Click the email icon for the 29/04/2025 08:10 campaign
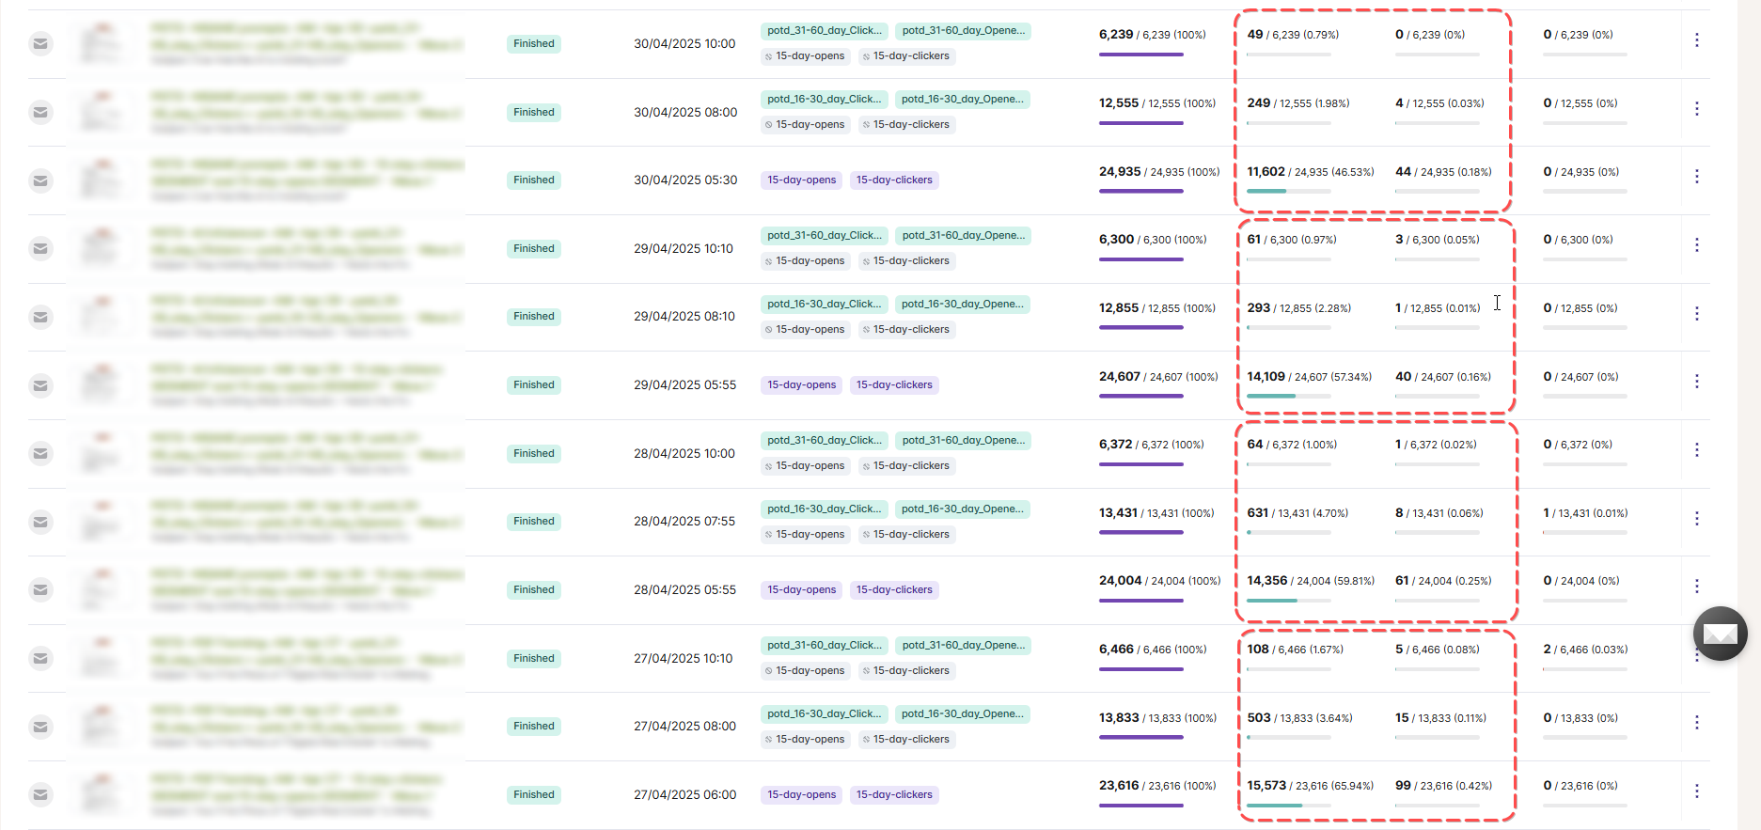This screenshot has height=830, width=1761. point(40,317)
